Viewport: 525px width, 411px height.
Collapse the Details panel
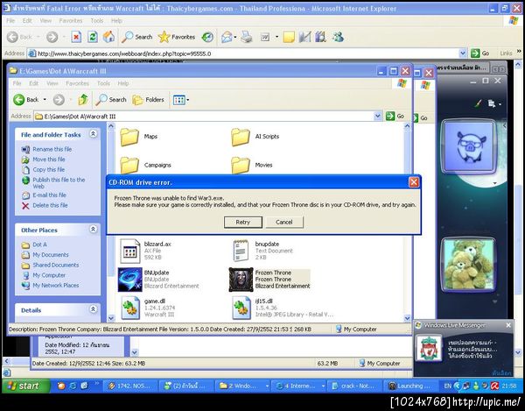(93, 309)
